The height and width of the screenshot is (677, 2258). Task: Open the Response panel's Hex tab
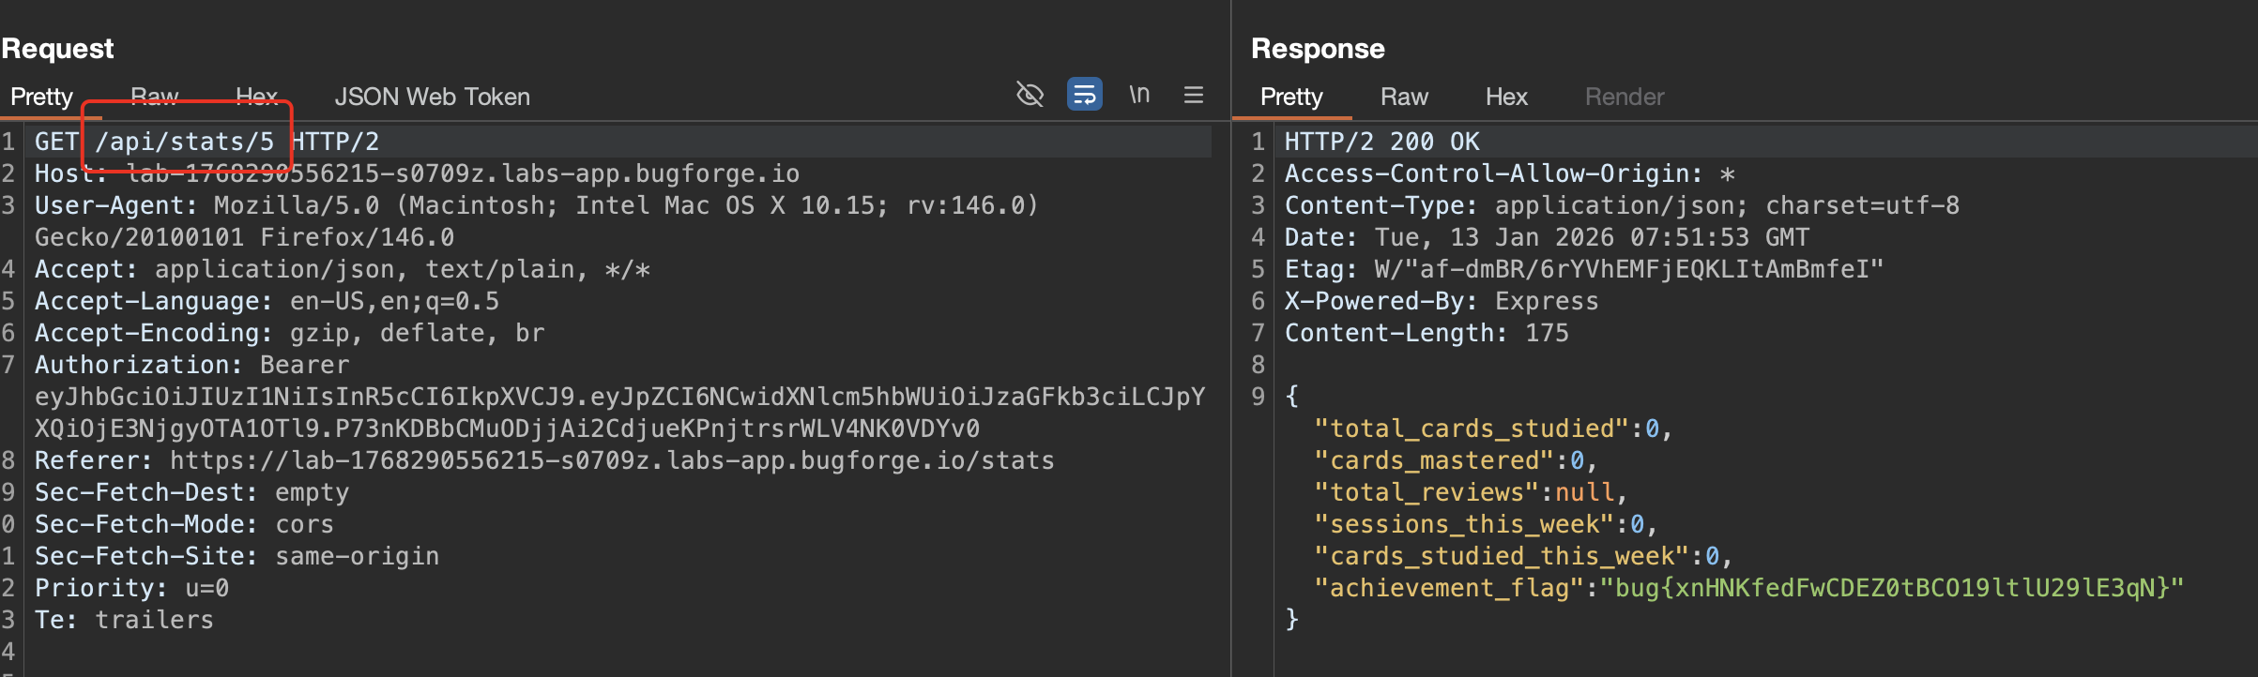point(1505,97)
